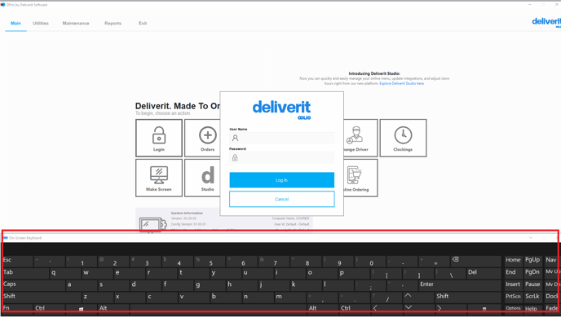Focus the User Name input field
Image resolution: width=561 pixels, height=317 pixels.
[282, 138]
